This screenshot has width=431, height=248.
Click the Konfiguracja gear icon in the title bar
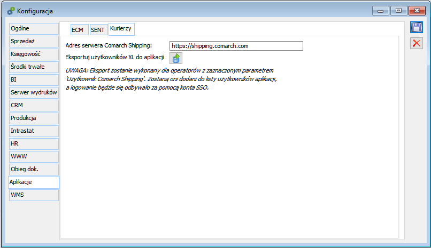[11, 11]
